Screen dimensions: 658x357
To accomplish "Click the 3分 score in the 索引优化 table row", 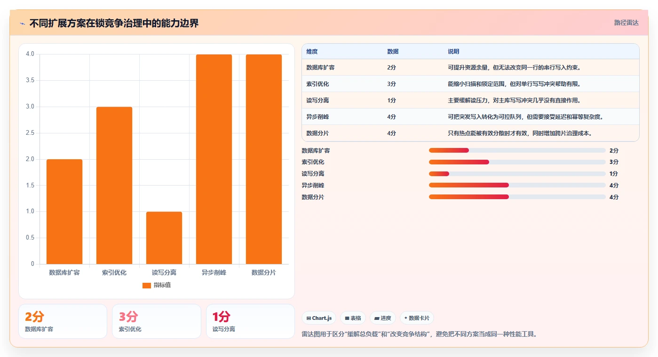I will (x=391, y=84).
